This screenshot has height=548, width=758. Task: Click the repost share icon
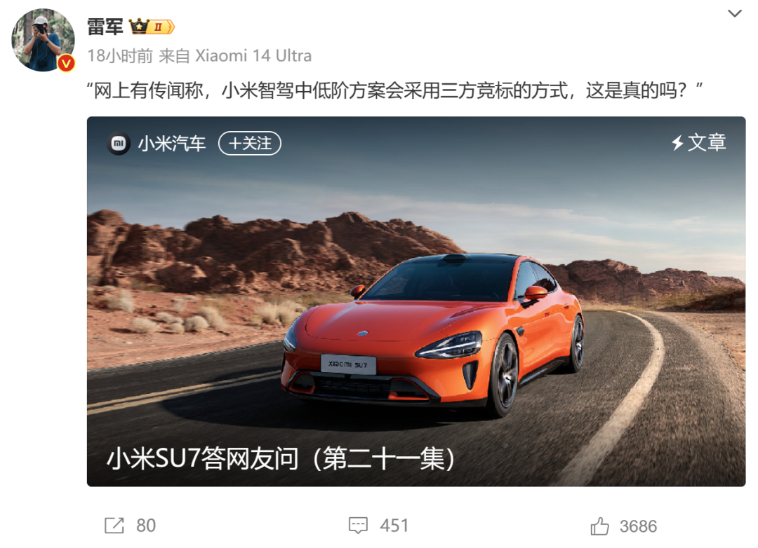[114, 526]
